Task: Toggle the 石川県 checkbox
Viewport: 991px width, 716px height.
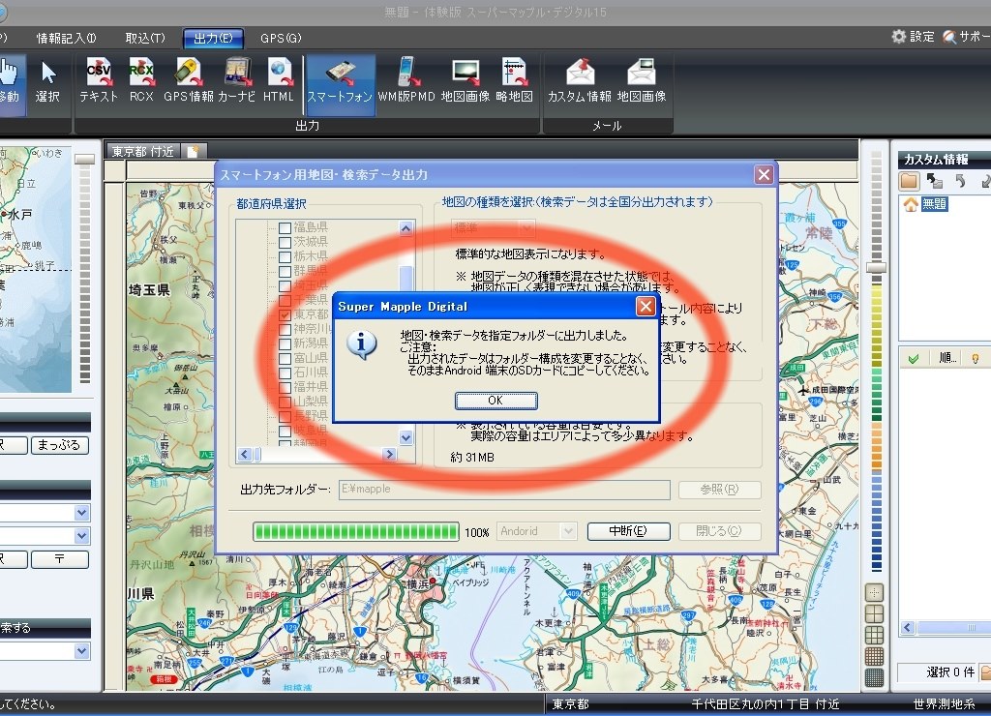Action: pyautogui.click(x=285, y=373)
